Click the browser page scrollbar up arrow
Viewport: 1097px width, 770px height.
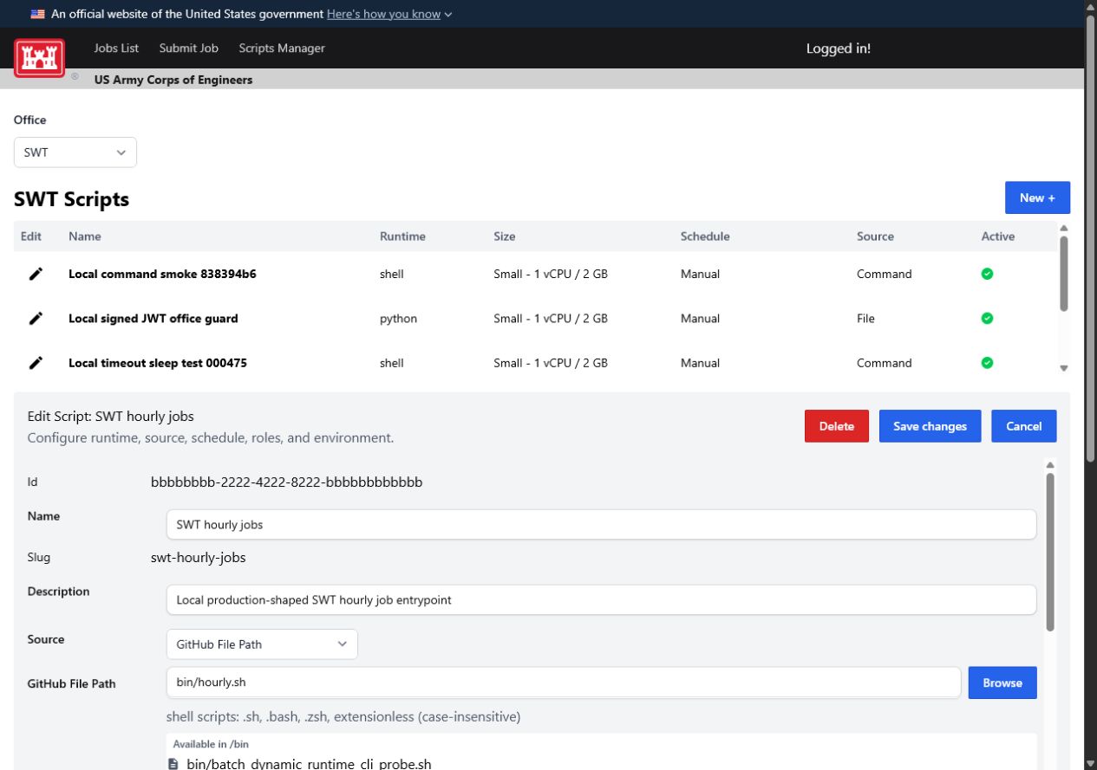[1090, 7]
